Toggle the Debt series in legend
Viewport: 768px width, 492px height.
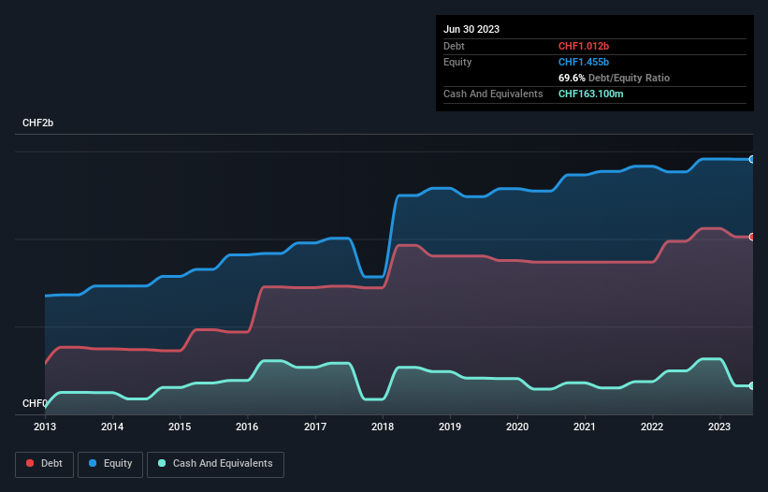(44, 464)
